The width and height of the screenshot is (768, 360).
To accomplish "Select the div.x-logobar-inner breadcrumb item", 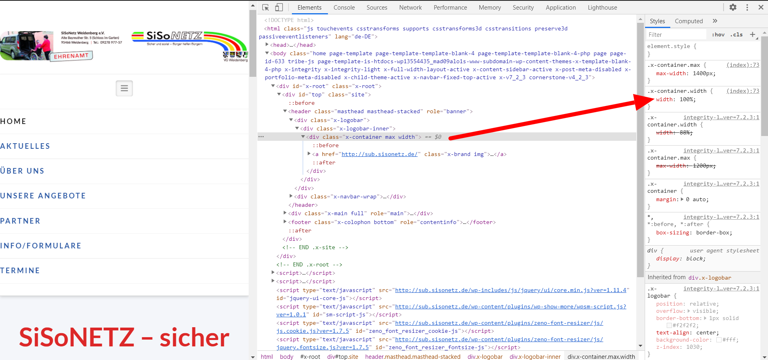I will (x=535, y=356).
